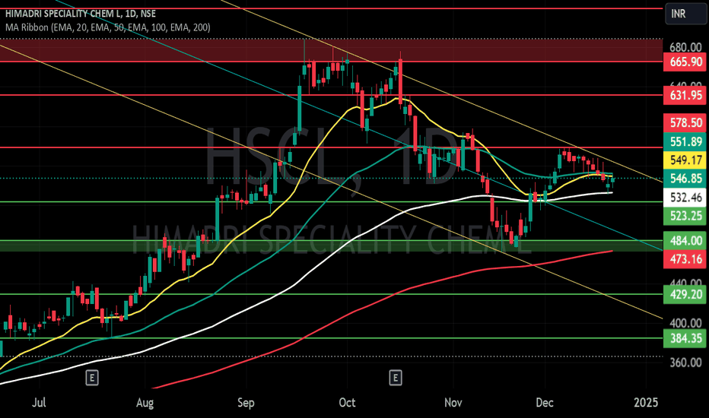Select the MA Ribbon indicator legend
Viewport: 709px width, 418px height.
(x=107, y=27)
